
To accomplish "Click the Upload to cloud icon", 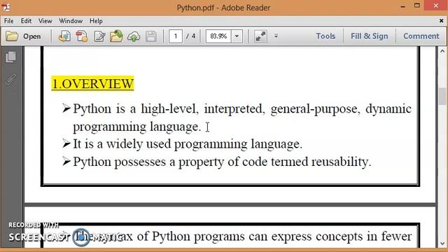I will click(134, 36).
